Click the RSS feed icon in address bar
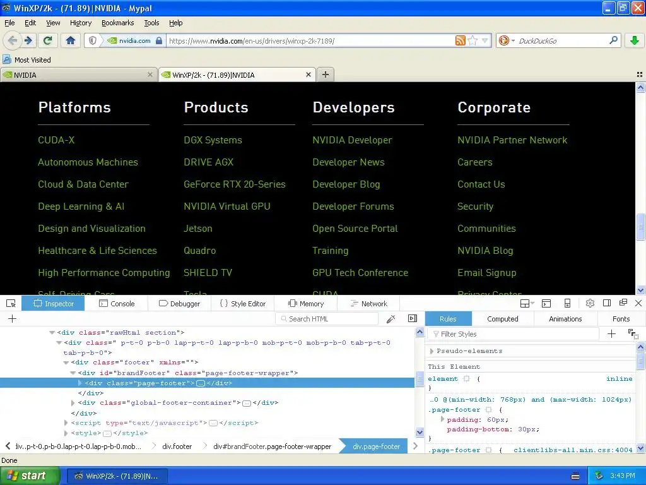 [460, 40]
